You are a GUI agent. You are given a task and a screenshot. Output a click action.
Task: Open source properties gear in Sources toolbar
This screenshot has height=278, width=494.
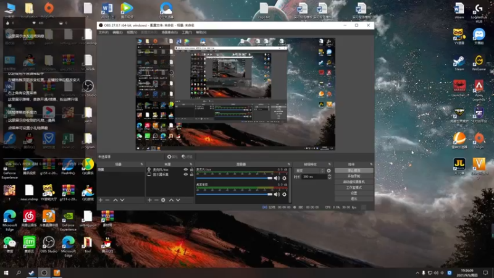point(163,200)
